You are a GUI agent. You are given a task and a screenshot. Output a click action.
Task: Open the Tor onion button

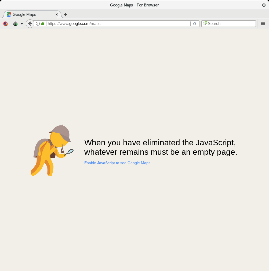[x=15, y=24]
